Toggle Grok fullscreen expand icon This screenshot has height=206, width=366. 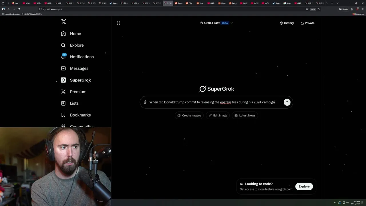coord(118,23)
